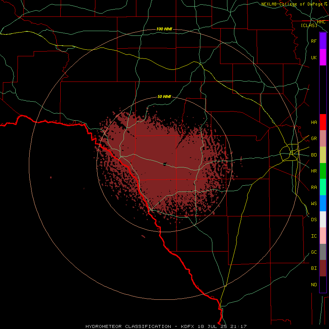Screen dimensions: 329x329
Task: Click the KDFX radar site identifier
Action: (188, 326)
